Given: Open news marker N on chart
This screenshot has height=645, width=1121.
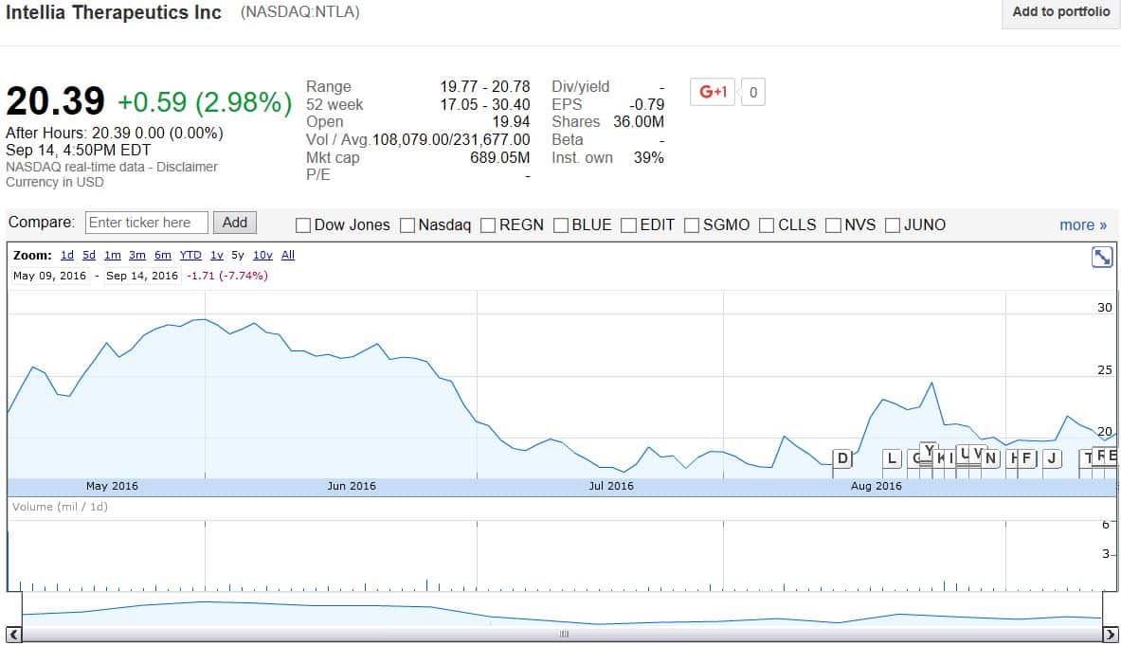Looking at the screenshot, I should (991, 458).
